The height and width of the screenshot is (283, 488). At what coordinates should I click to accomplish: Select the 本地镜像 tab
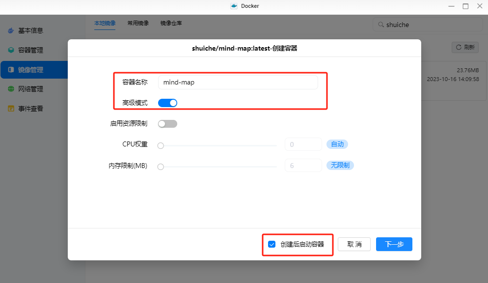point(105,23)
